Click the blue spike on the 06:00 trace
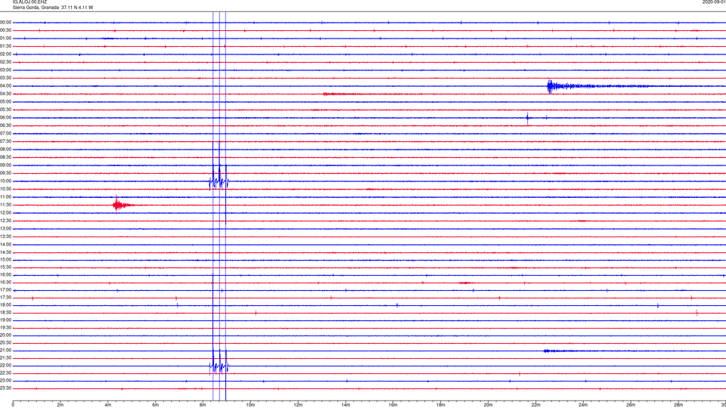This screenshot has width=726, height=408. 527,118
